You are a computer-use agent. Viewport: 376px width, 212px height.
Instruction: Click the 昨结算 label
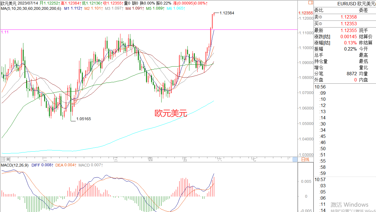pyautogui.click(x=366, y=43)
